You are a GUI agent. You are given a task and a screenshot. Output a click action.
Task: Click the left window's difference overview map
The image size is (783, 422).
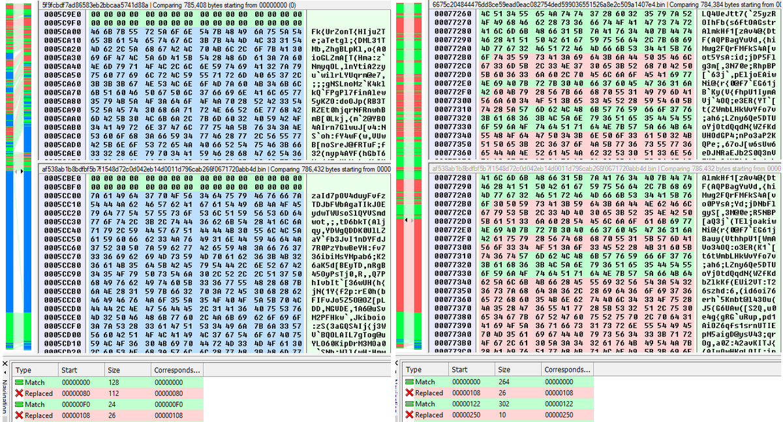(x=19, y=176)
